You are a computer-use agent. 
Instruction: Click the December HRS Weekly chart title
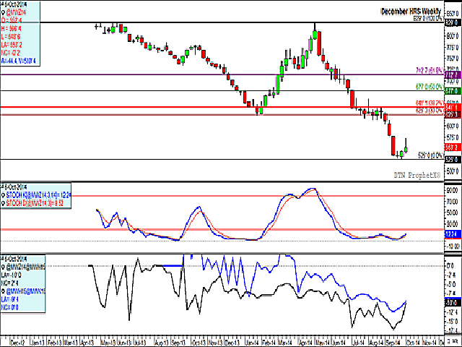tap(411, 12)
